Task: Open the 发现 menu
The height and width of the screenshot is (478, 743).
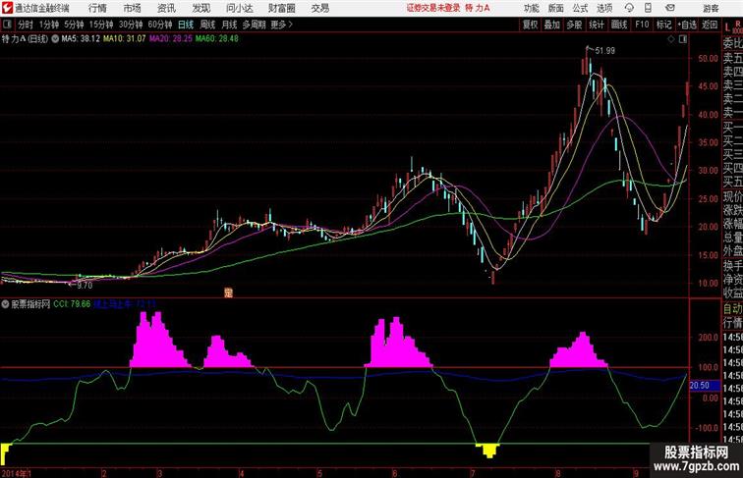Action: [200, 8]
